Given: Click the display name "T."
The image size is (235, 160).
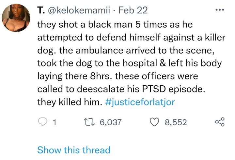Looking at the screenshot, I should click(x=41, y=10).
